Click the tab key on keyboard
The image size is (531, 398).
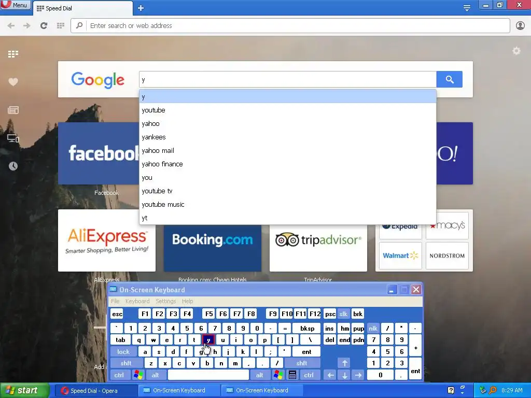(x=120, y=340)
